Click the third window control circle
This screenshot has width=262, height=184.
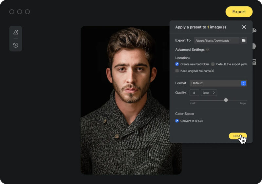tap(28, 12)
